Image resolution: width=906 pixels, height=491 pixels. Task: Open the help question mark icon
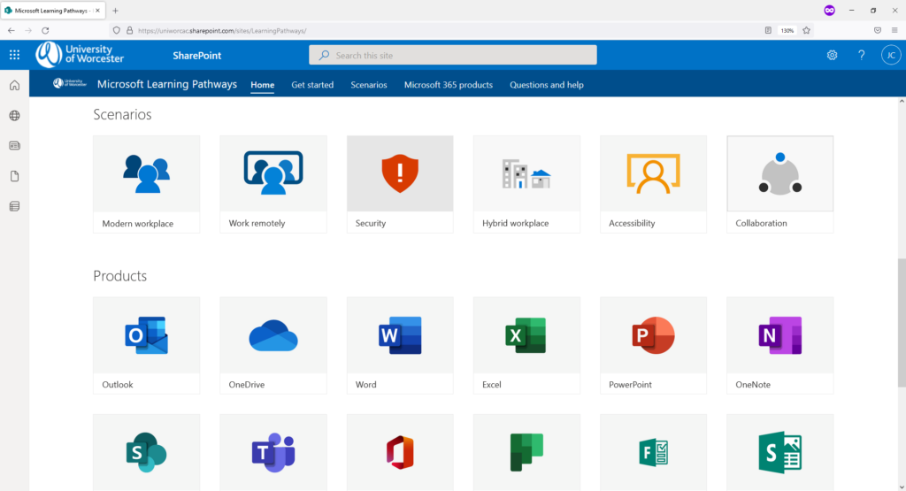(862, 55)
